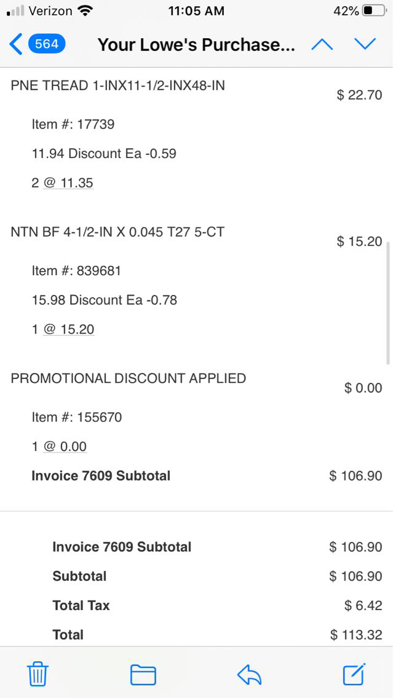Select the NTN BF 4-1/2-IN item name

[117, 232]
